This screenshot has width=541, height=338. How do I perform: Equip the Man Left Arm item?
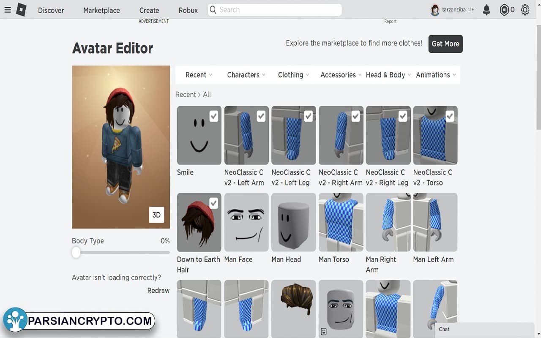435,222
